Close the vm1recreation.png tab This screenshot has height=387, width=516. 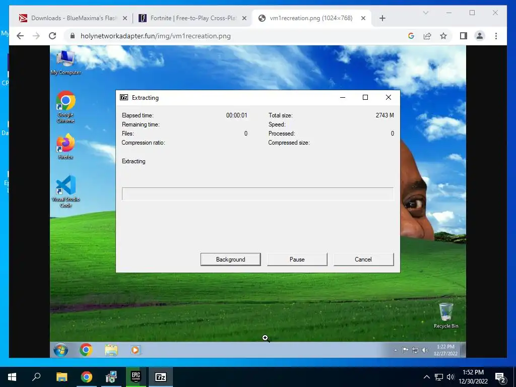click(363, 18)
